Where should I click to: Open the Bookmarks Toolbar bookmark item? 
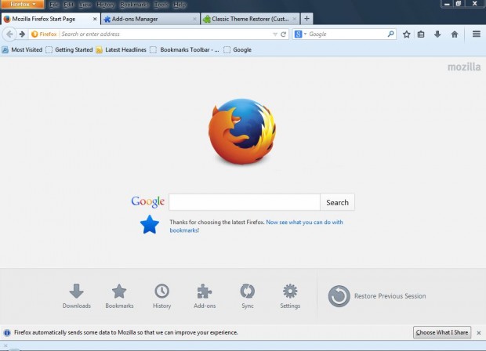click(x=184, y=49)
